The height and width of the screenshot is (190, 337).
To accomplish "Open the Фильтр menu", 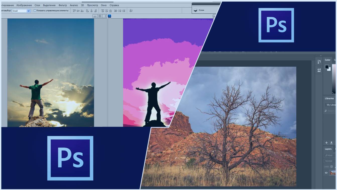I will pos(63,5).
